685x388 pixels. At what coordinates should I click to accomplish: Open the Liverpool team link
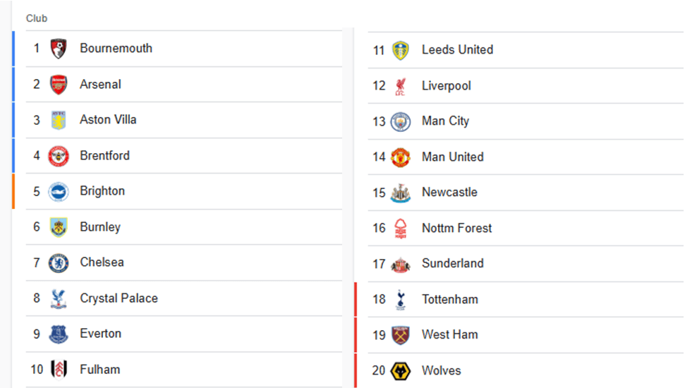click(446, 86)
